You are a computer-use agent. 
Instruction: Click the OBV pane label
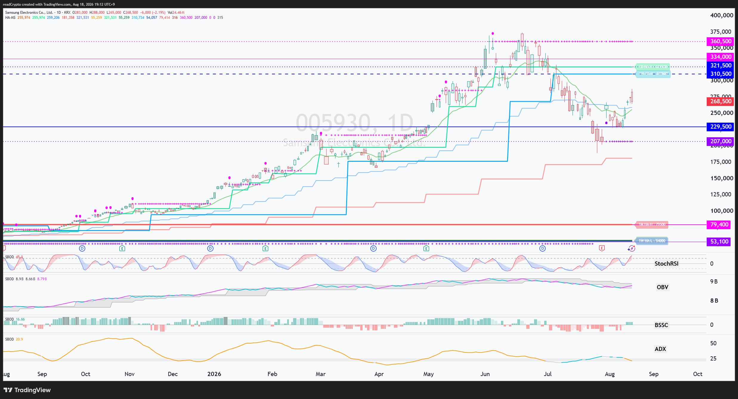click(662, 287)
